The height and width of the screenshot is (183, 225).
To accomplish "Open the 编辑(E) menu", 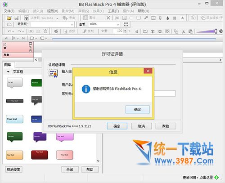I will (24, 11).
